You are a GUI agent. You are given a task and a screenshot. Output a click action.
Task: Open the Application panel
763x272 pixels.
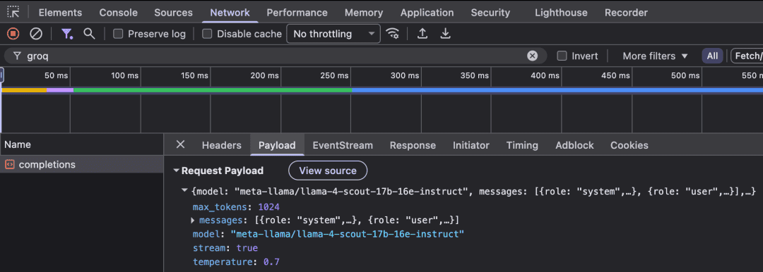427,13
